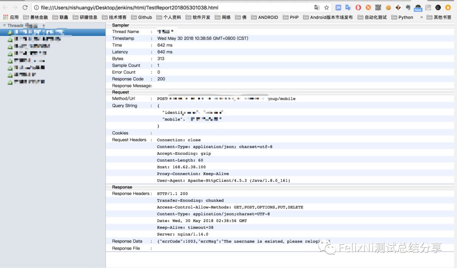Open the Android版本市场发布 bookmark folder
457x268 pixels.
[x=328, y=17]
